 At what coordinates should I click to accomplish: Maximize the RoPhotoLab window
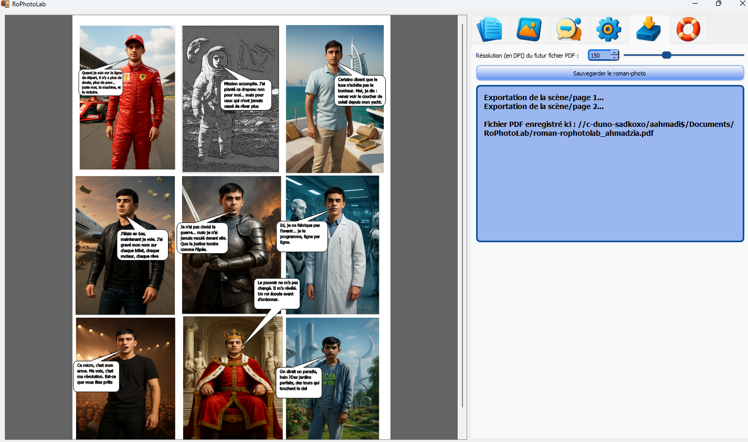718,4
